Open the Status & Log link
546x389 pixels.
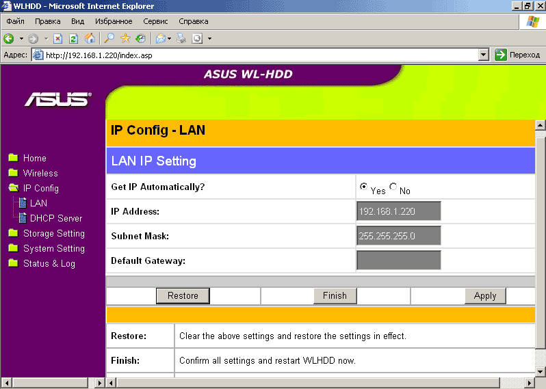click(x=49, y=264)
